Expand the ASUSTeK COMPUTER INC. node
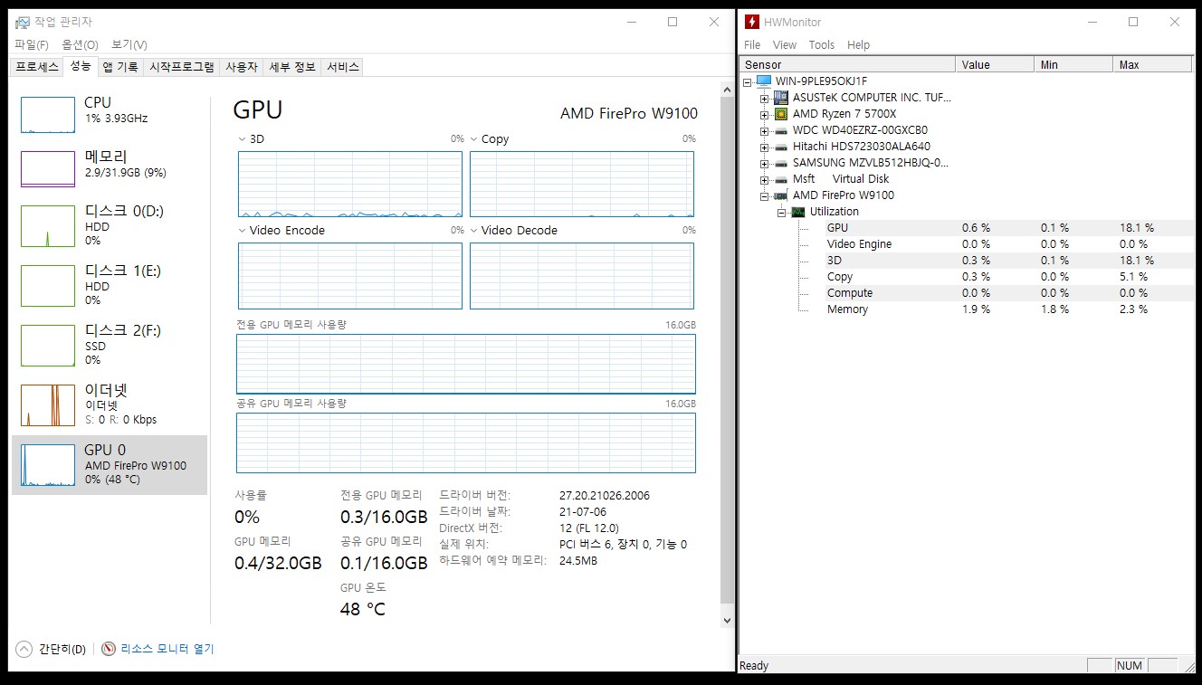1202x685 pixels. [x=764, y=98]
